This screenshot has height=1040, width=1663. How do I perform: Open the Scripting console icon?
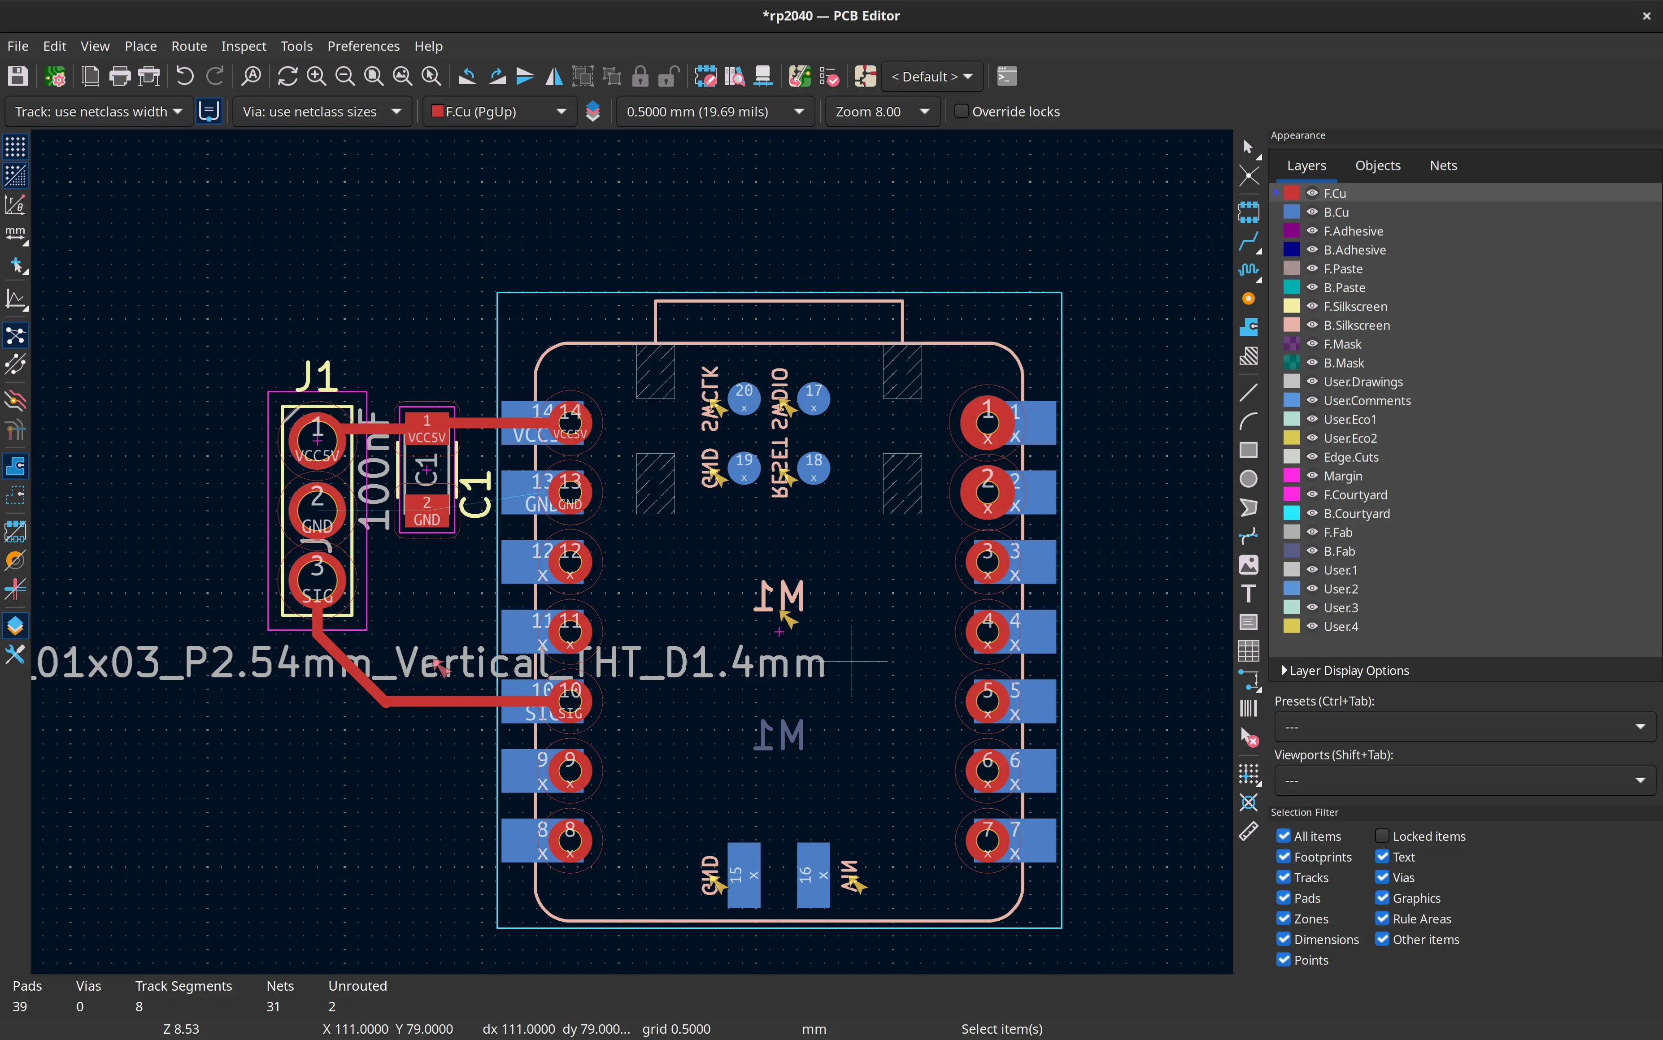[1006, 76]
